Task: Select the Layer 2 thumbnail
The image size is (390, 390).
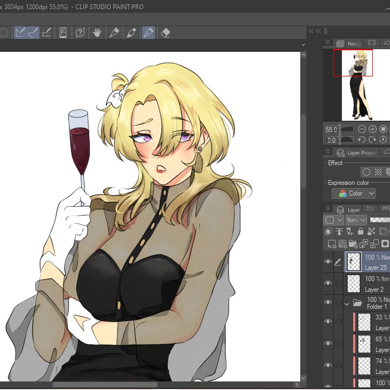Action: tap(354, 283)
